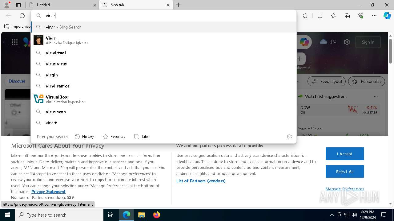Open Settings and more ellipsis menu
The height and width of the screenshot is (221, 394).
point(374,16)
